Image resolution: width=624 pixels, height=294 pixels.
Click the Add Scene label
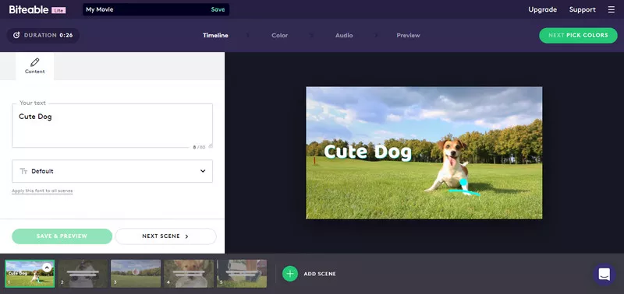coord(320,274)
